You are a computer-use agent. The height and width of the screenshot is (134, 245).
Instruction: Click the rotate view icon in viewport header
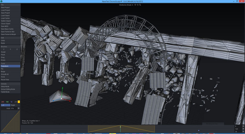[137, 5]
